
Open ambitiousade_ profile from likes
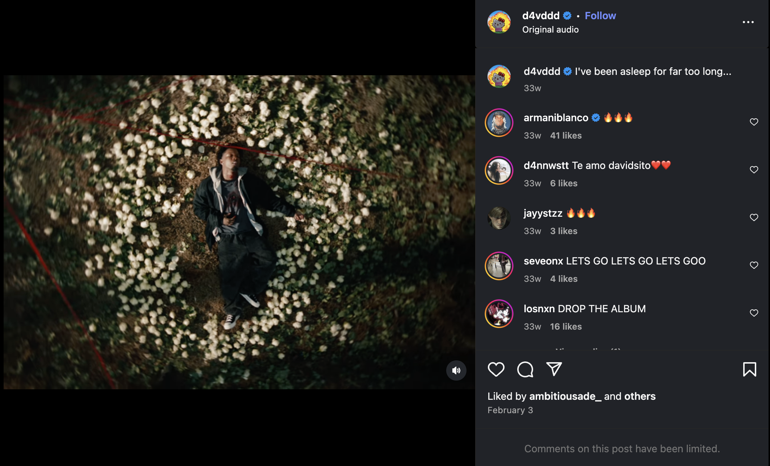click(565, 396)
